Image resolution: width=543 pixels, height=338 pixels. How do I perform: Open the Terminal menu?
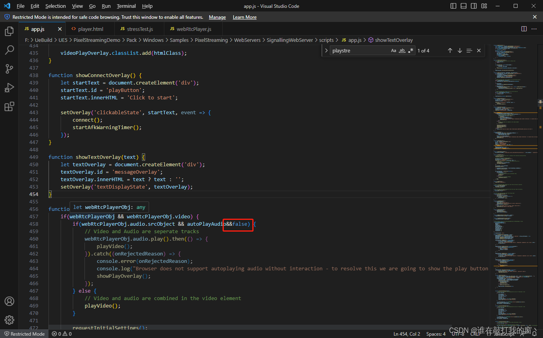(x=126, y=6)
